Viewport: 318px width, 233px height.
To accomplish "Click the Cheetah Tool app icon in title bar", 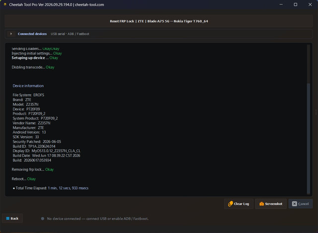I will [5, 4].
